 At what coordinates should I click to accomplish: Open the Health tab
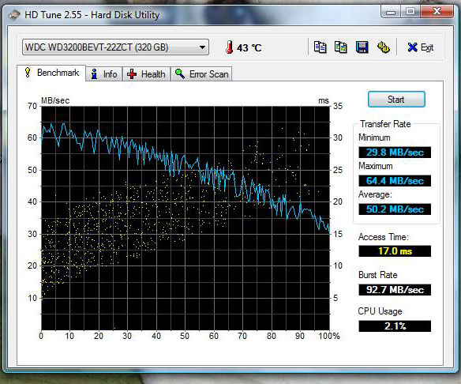[x=146, y=73]
